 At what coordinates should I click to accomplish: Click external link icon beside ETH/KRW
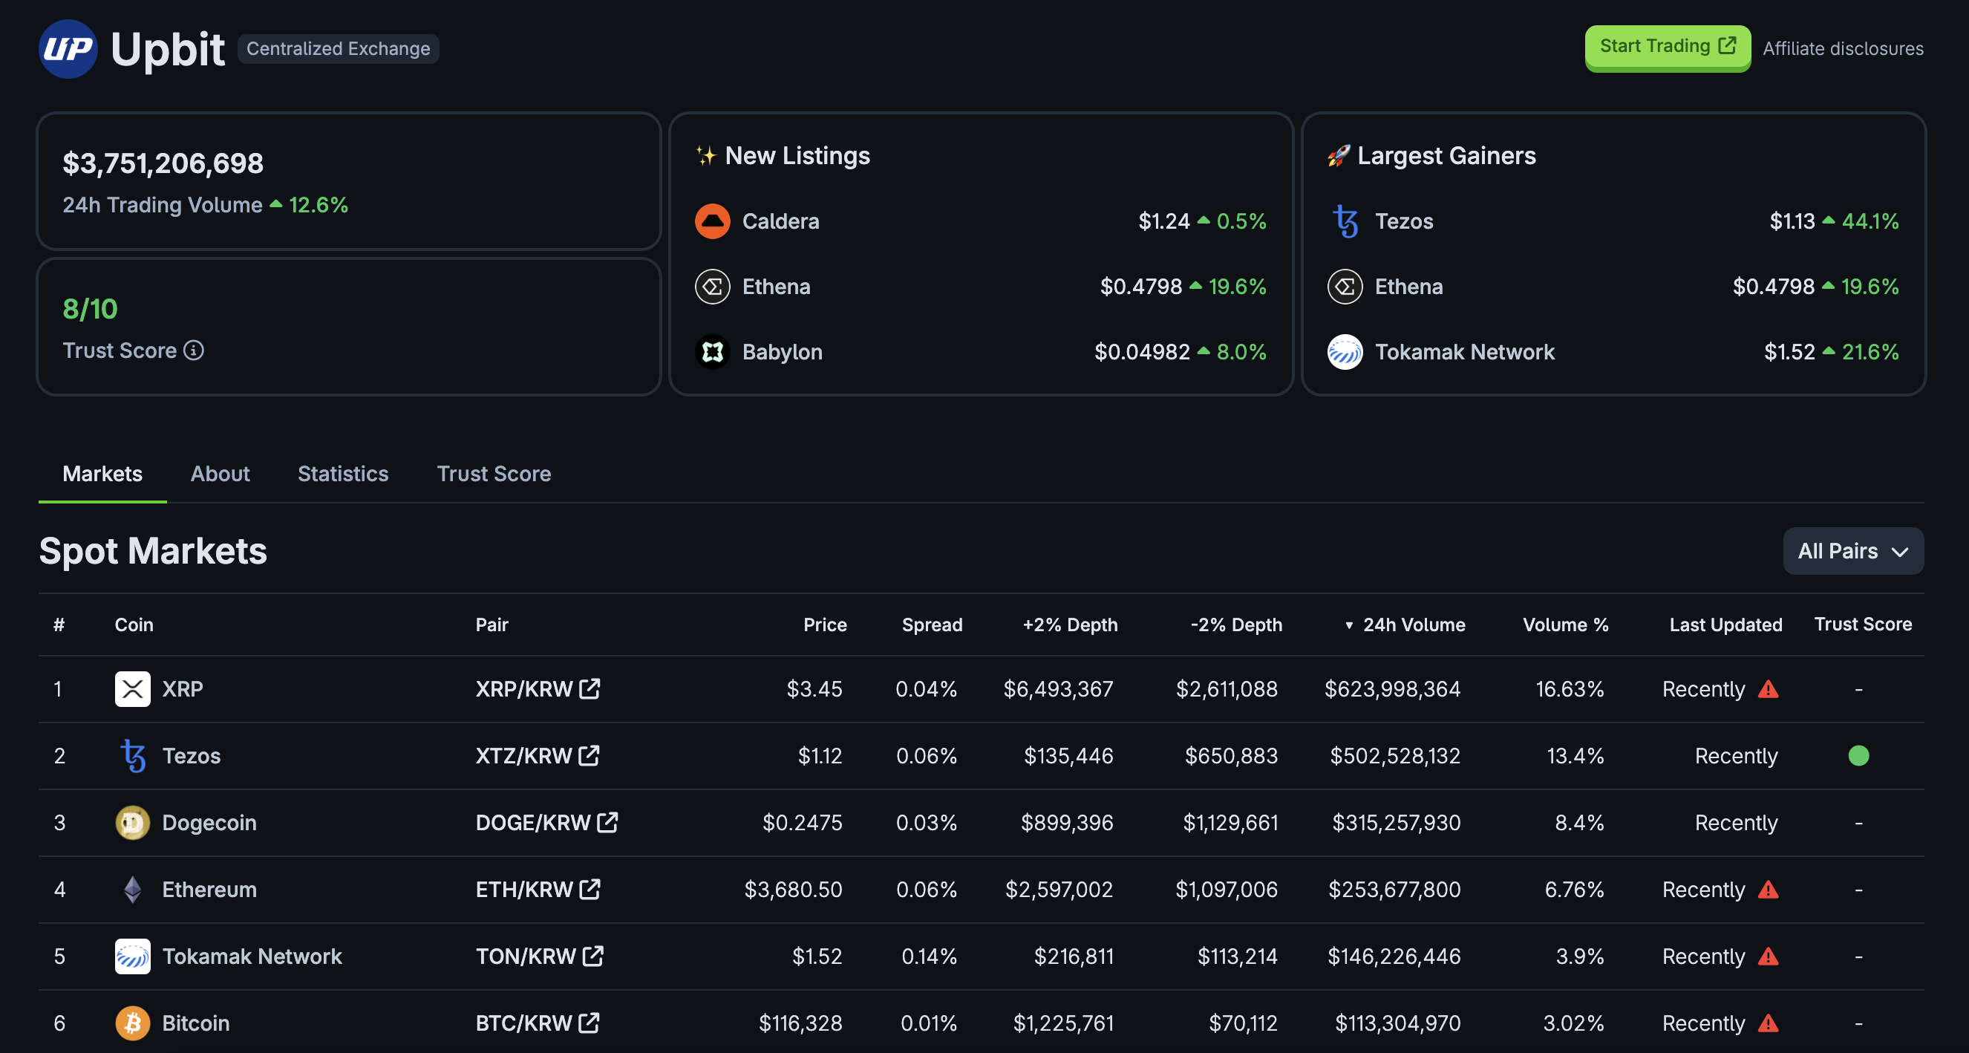click(x=590, y=889)
